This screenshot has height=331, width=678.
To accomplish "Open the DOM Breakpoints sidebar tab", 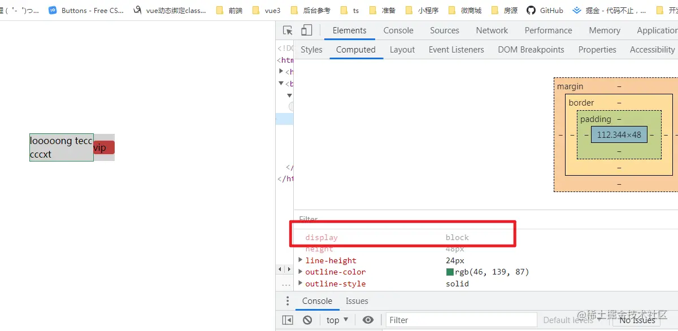I will 531,50.
